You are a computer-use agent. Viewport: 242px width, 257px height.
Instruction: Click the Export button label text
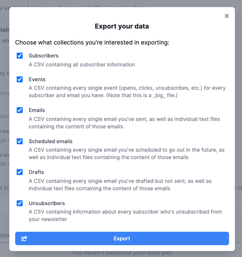[122, 238]
